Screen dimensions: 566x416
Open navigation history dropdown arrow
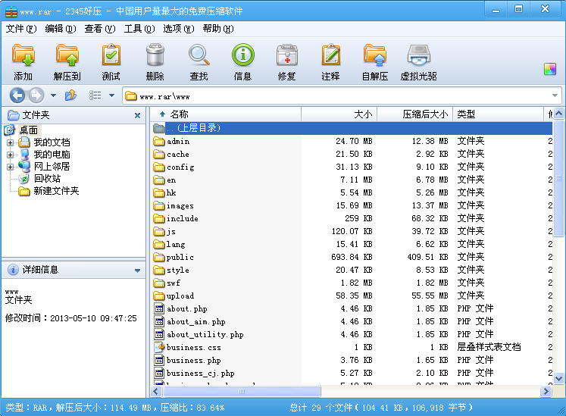pyautogui.click(x=54, y=95)
